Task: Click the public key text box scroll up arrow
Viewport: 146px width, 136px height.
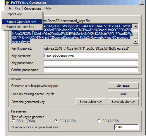Action: (136, 26)
